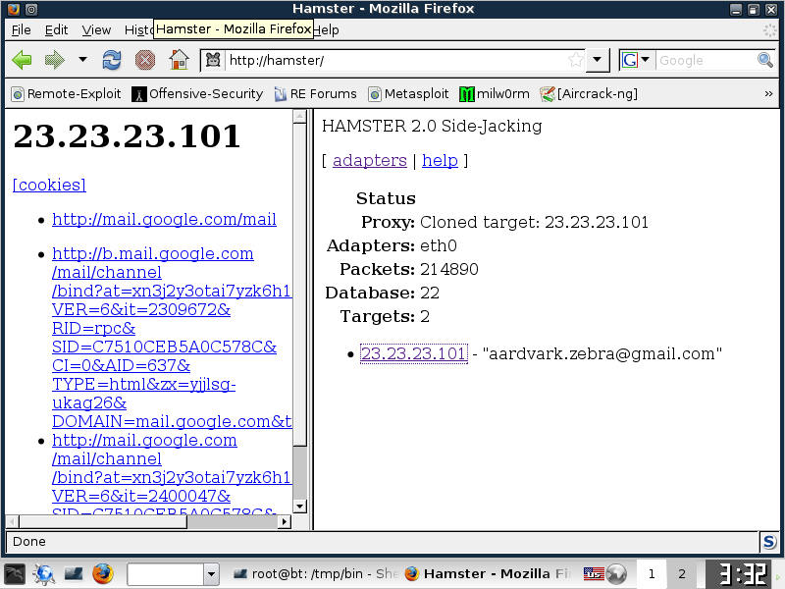The image size is (785, 589).
Task: Open the KDE start menu icon
Action: 14,573
